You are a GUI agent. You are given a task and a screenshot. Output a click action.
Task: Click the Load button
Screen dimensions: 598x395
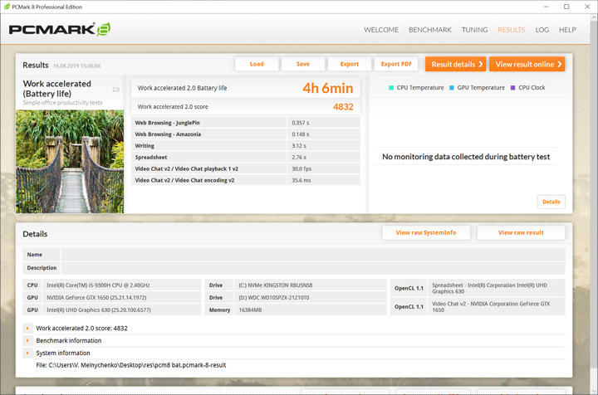257,64
